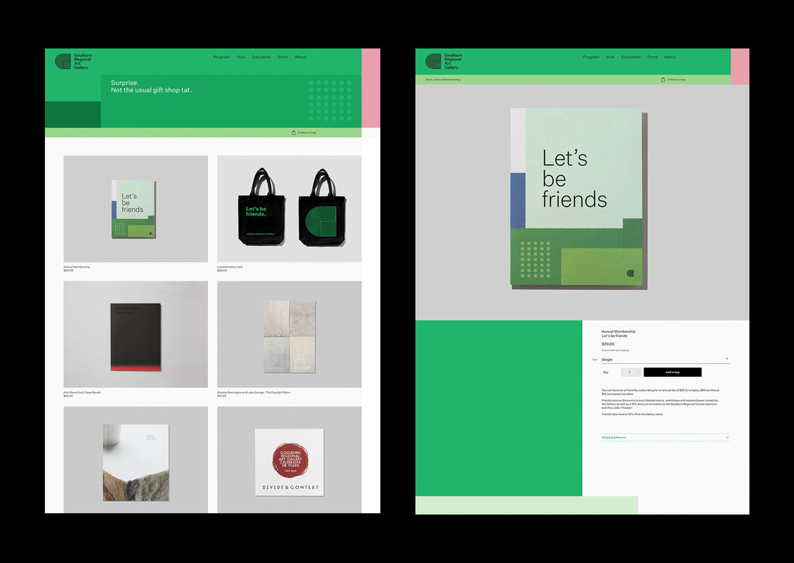Image resolution: width=794 pixels, height=563 pixels.
Task: Click the Goulburn Regional Art Gallery logo in left page
Action: pyautogui.click(x=73, y=61)
